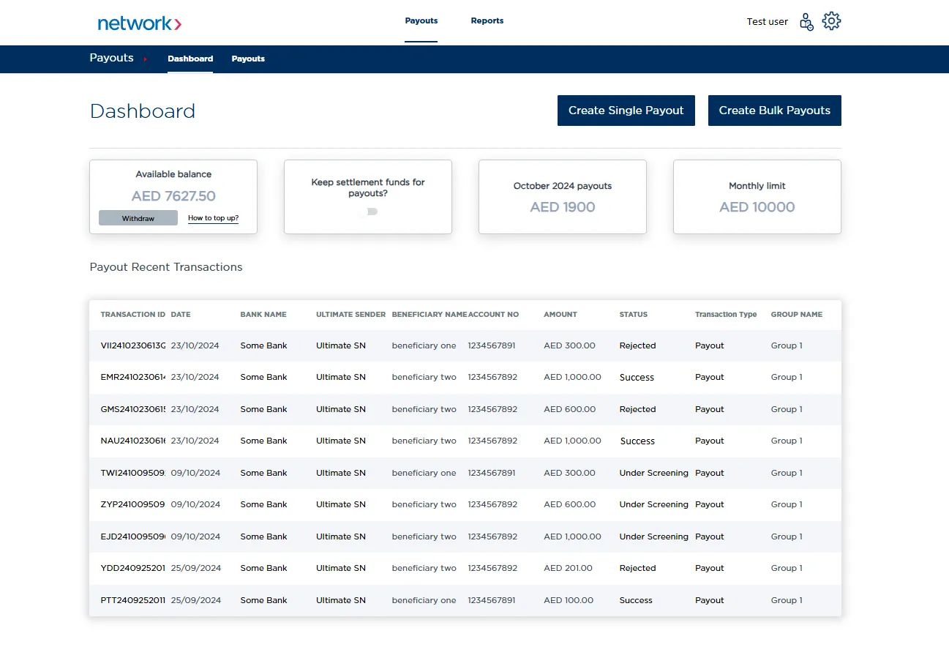Screen dimensions: 949x658
Task: Click the GROUP NAME column header
Action: (797, 315)
